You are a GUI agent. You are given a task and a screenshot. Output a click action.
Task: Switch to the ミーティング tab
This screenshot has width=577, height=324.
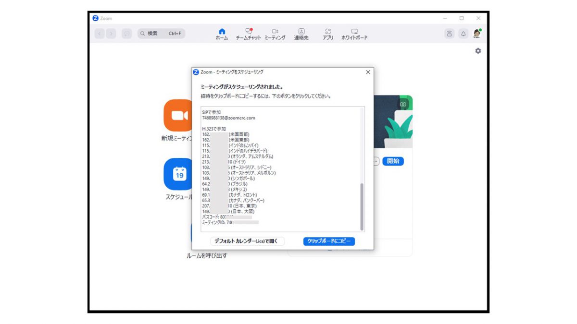pos(275,34)
